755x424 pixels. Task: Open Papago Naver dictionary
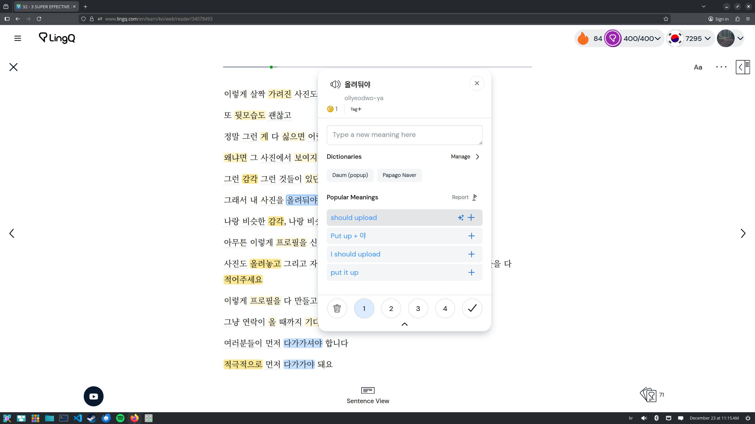(399, 175)
